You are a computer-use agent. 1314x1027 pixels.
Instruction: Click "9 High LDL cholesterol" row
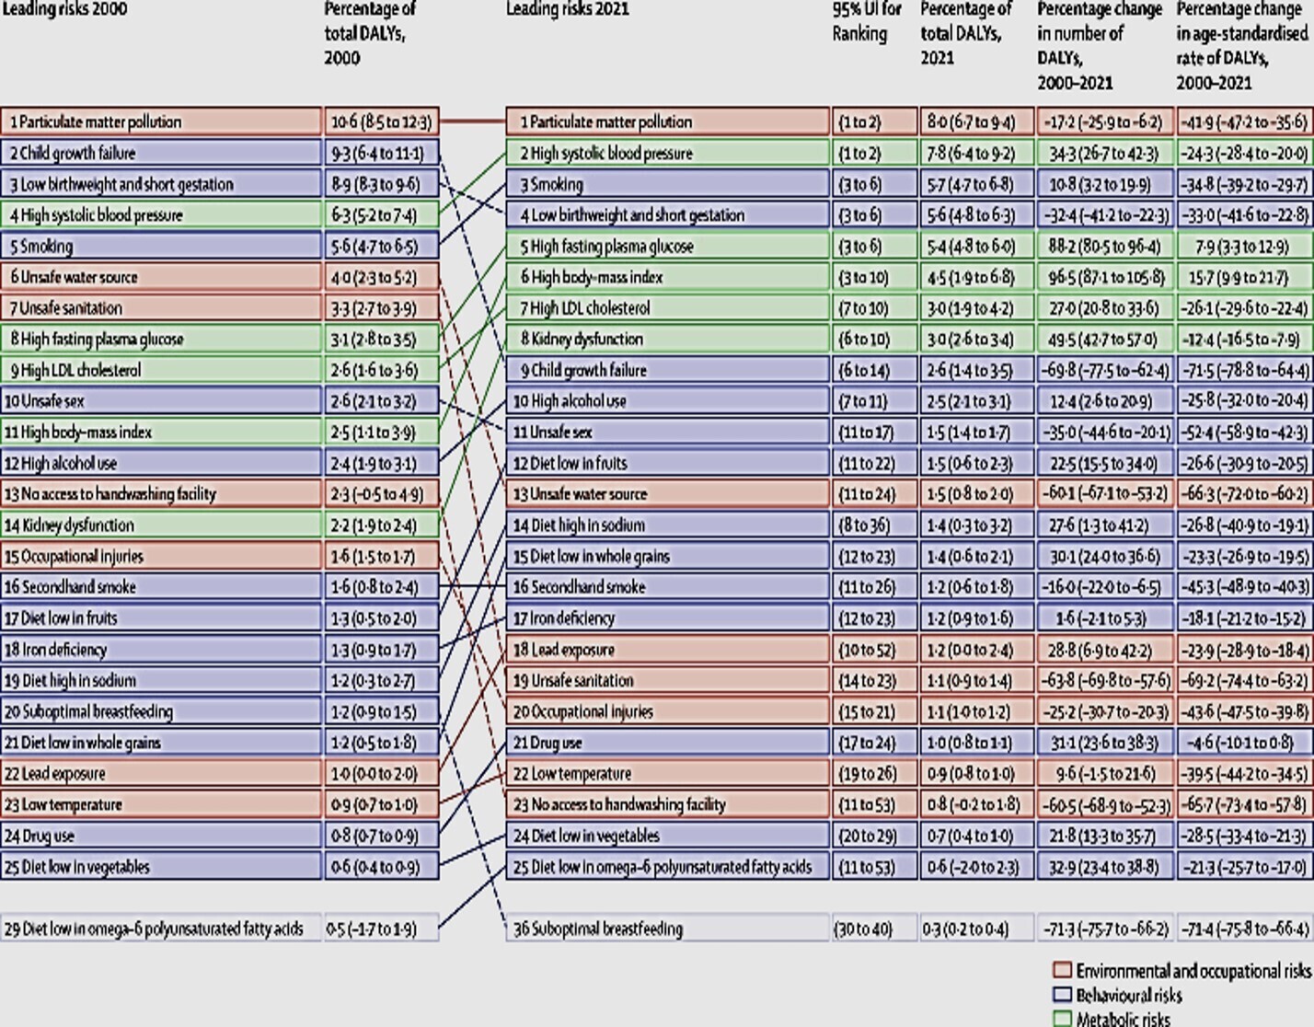click(x=161, y=370)
